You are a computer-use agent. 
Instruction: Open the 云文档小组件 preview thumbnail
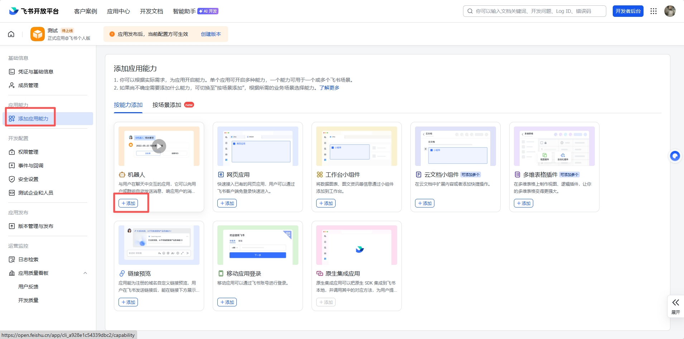pyautogui.click(x=456, y=146)
